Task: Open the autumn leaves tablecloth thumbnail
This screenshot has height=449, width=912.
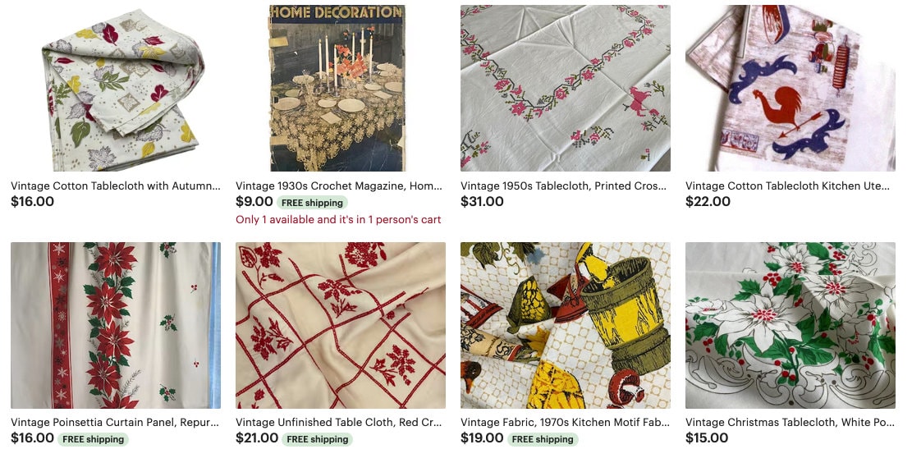Action: point(116,89)
